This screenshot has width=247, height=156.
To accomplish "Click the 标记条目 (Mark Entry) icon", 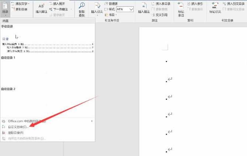I will (x=181, y=7).
